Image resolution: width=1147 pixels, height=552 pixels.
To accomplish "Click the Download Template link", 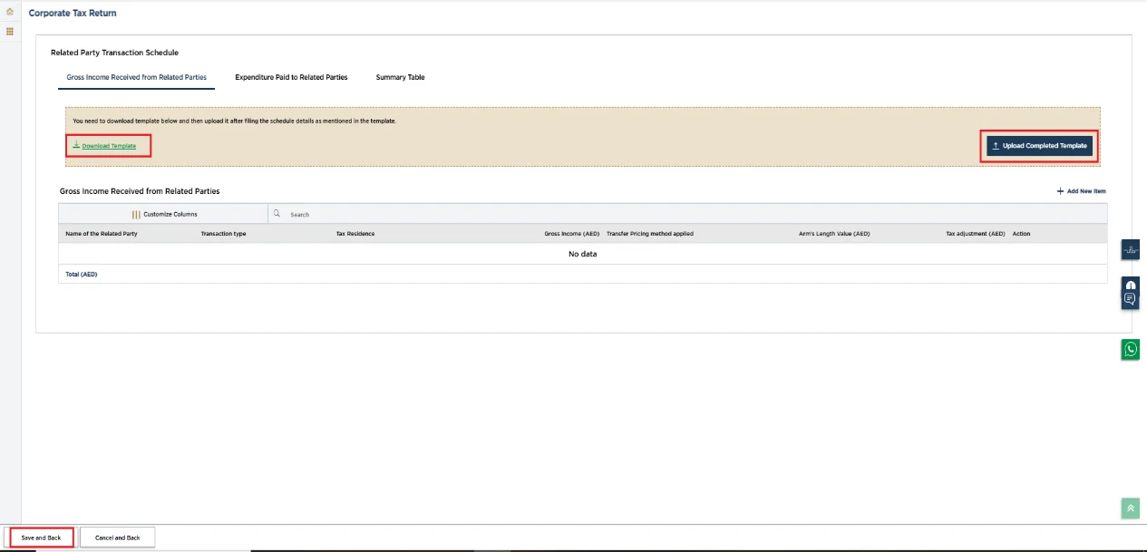I will [x=109, y=146].
